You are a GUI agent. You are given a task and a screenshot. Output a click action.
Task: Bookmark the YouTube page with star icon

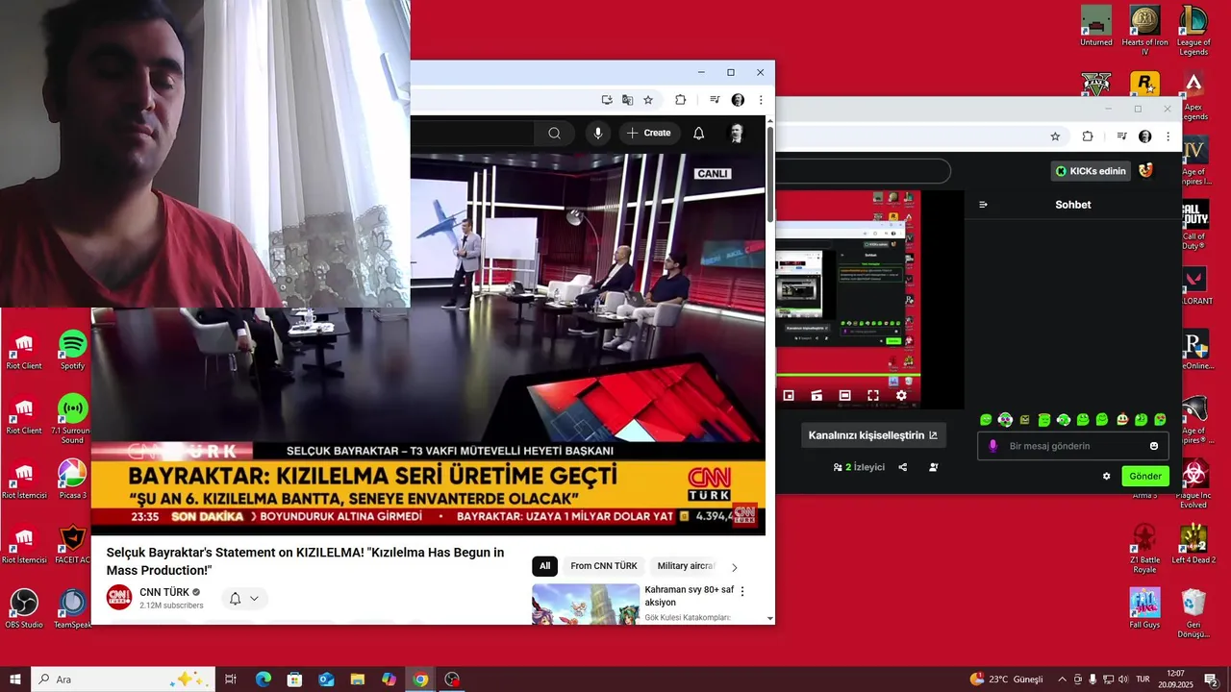648,100
